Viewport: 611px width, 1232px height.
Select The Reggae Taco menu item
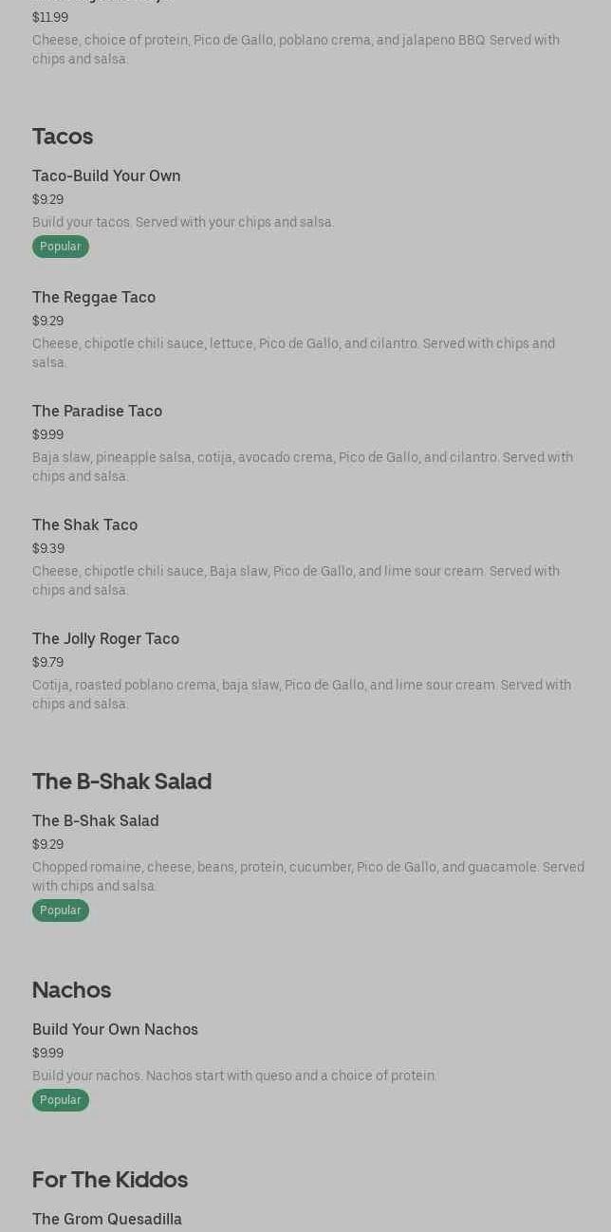tap(94, 298)
